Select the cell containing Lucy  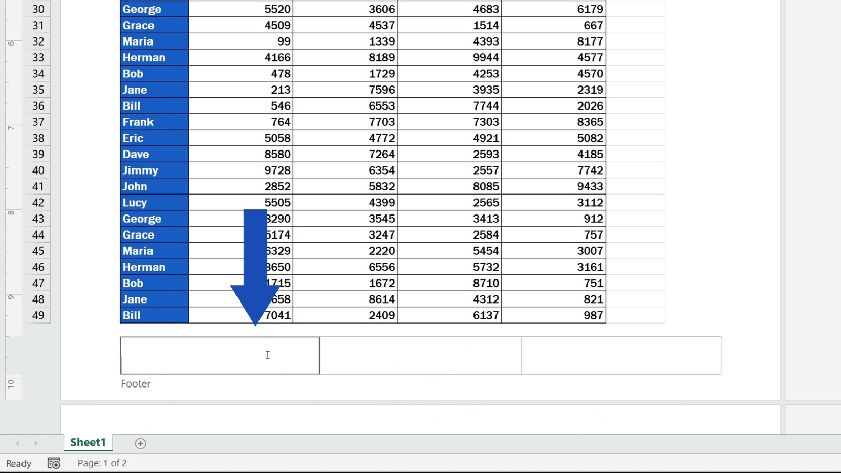[x=154, y=202]
